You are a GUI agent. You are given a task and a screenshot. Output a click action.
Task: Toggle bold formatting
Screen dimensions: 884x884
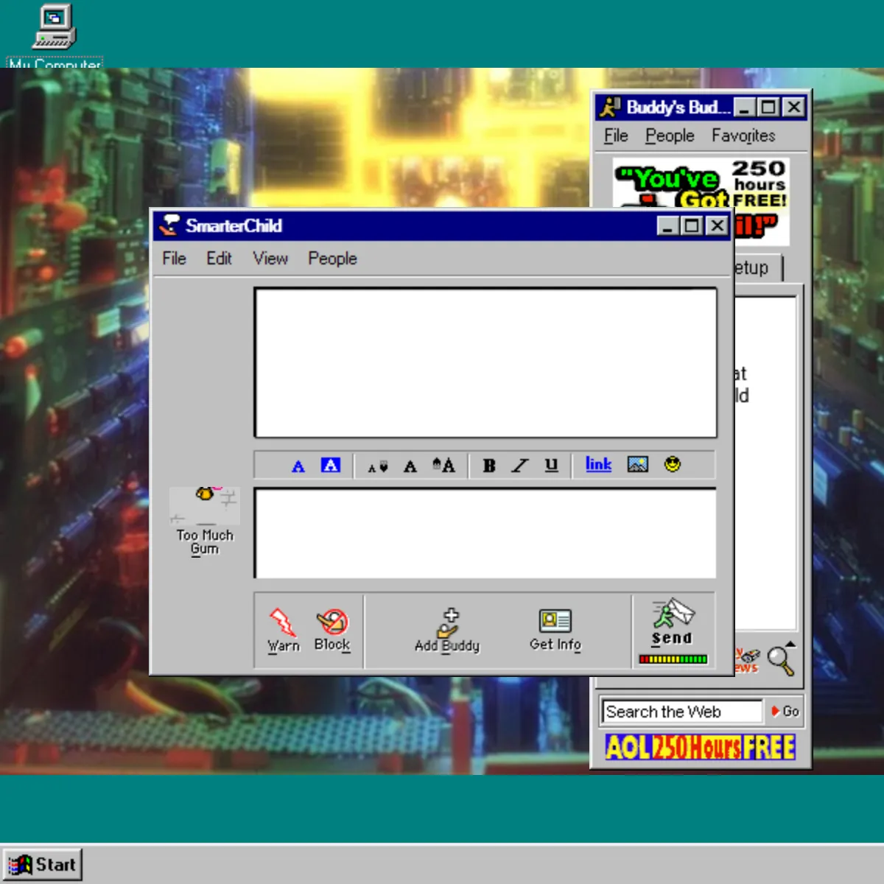pos(489,466)
